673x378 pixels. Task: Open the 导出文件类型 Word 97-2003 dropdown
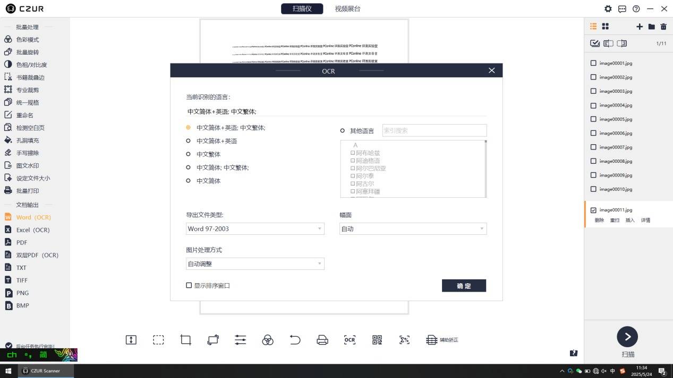point(255,228)
